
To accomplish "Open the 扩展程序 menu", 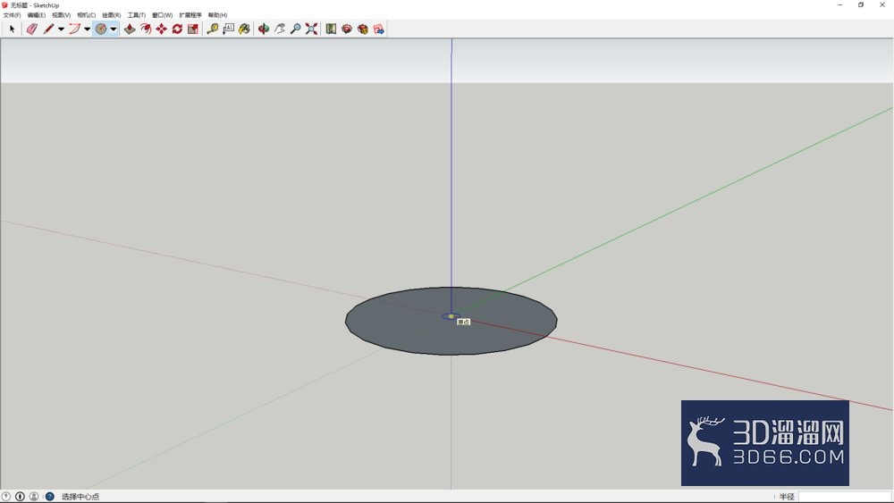I will [x=190, y=15].
